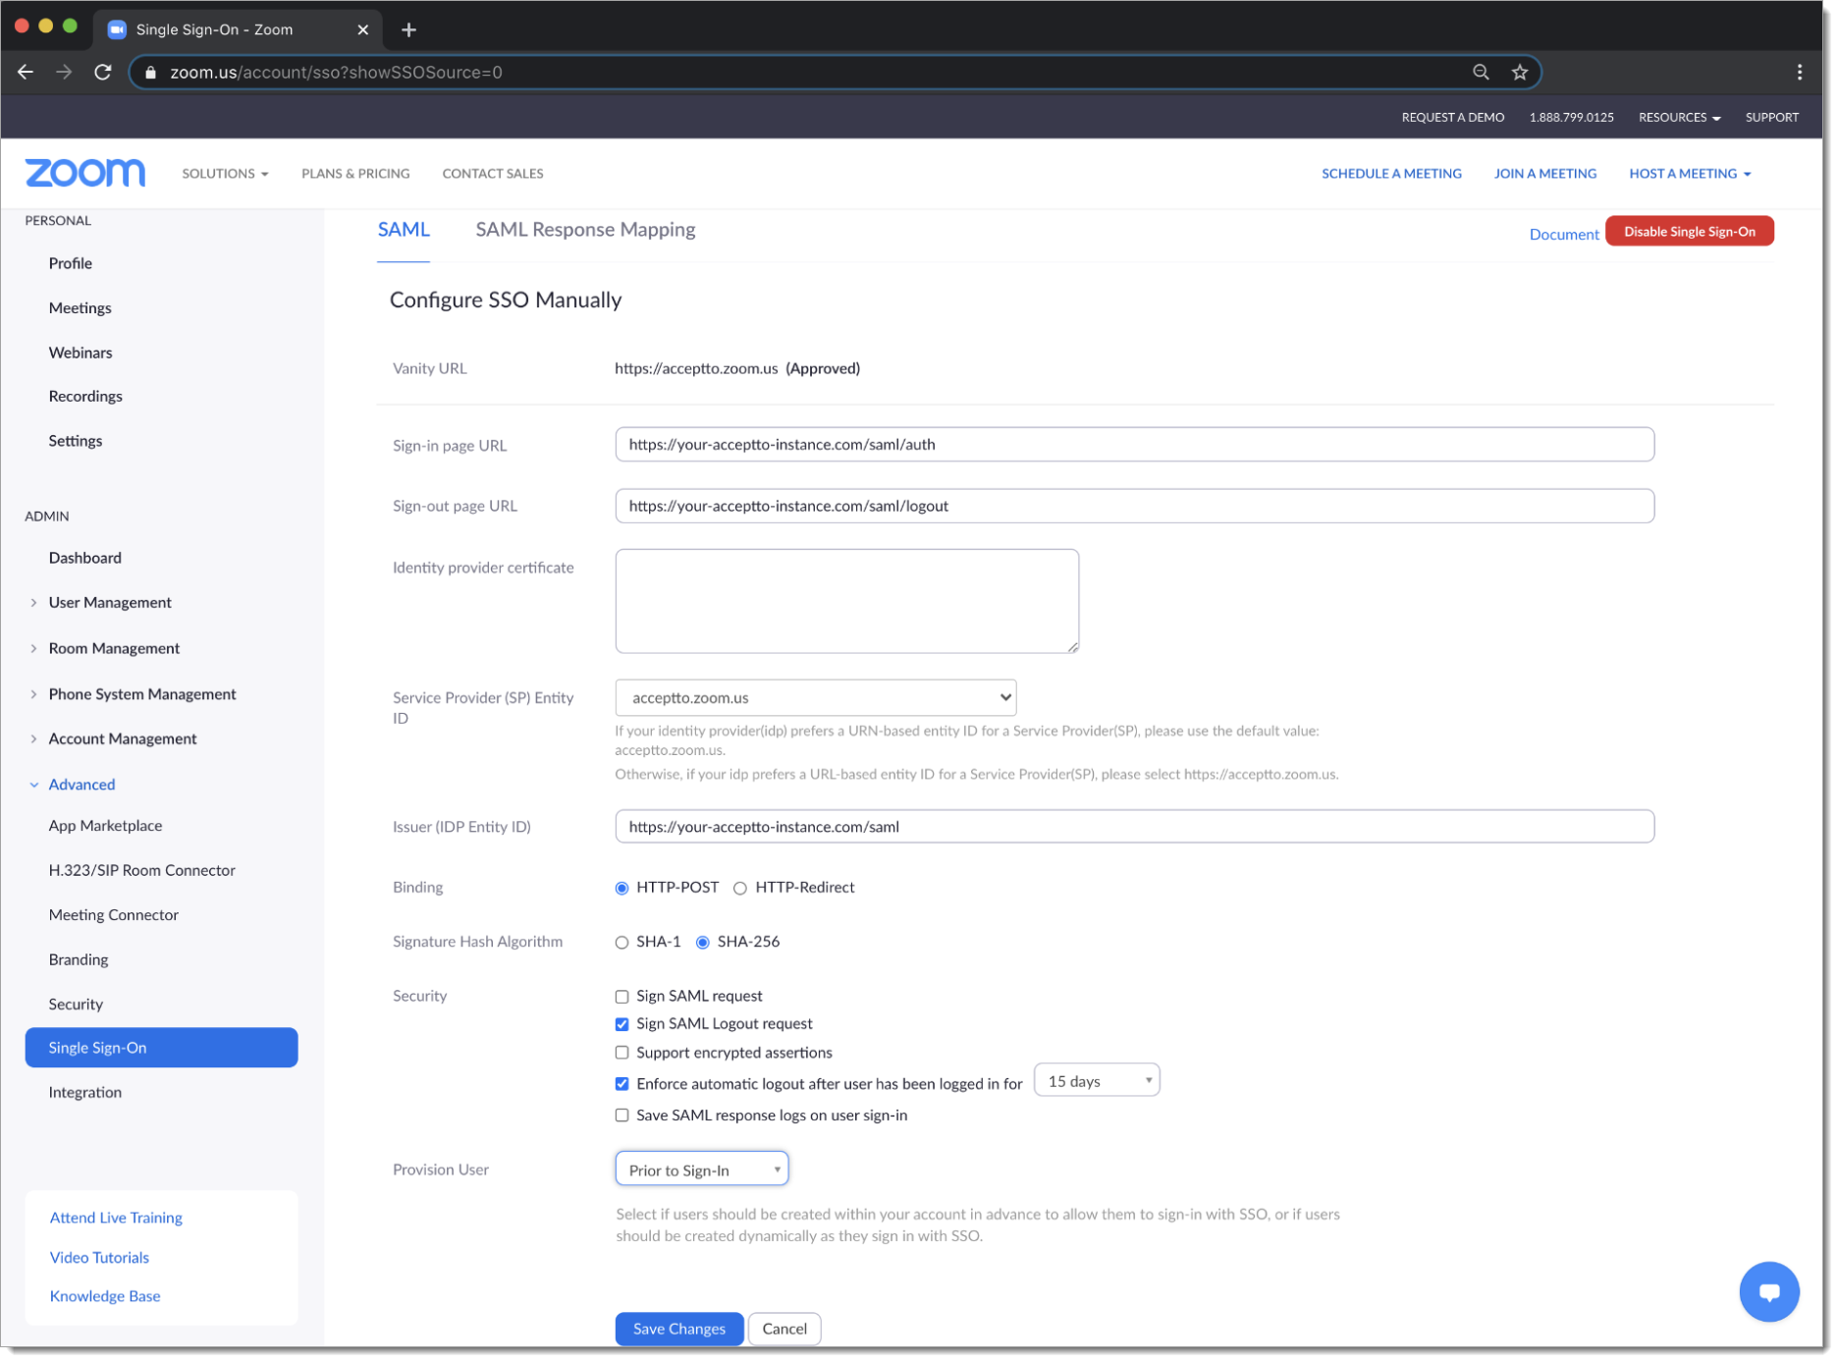Open the Provision User dropdown

pos(702,1170)
